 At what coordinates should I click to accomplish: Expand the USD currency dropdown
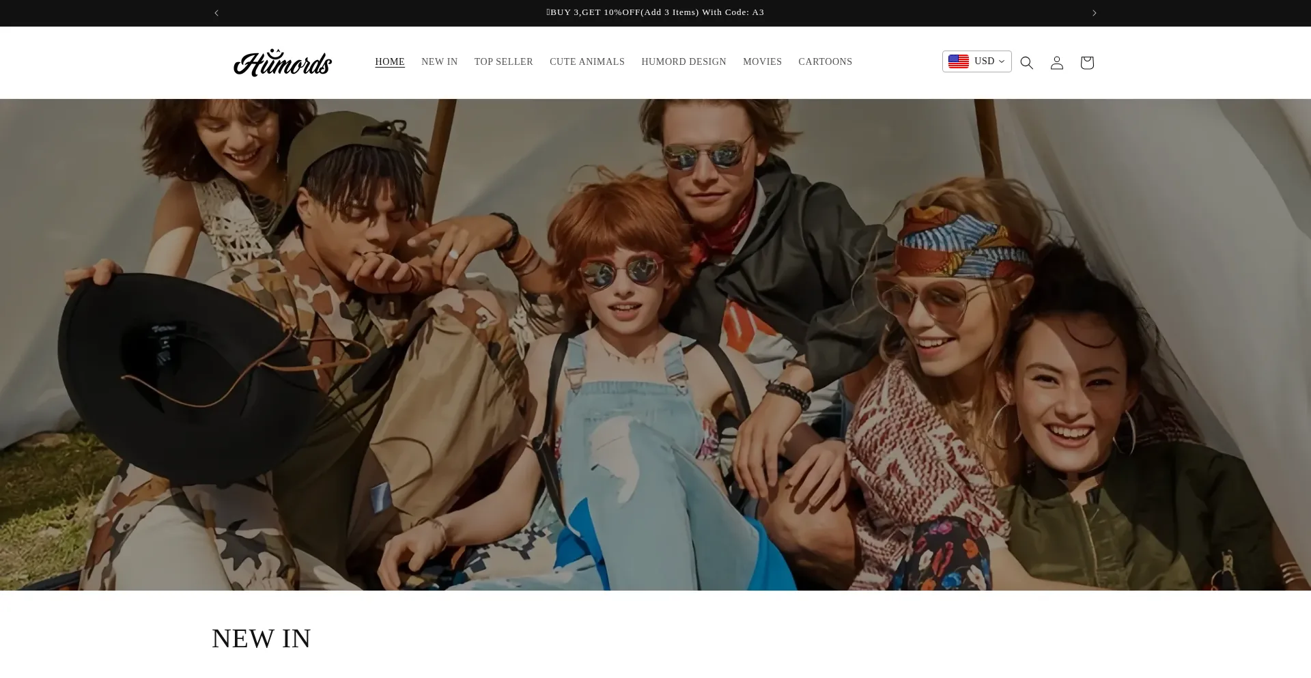pyautogui.click(x=977, y=61)
